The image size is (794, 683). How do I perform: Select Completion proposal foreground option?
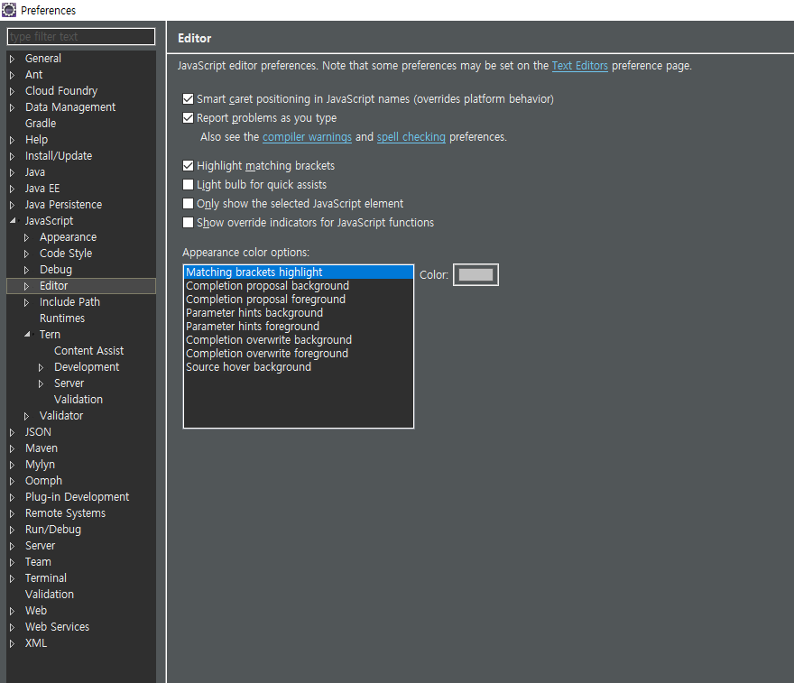[x=299, y=300]
